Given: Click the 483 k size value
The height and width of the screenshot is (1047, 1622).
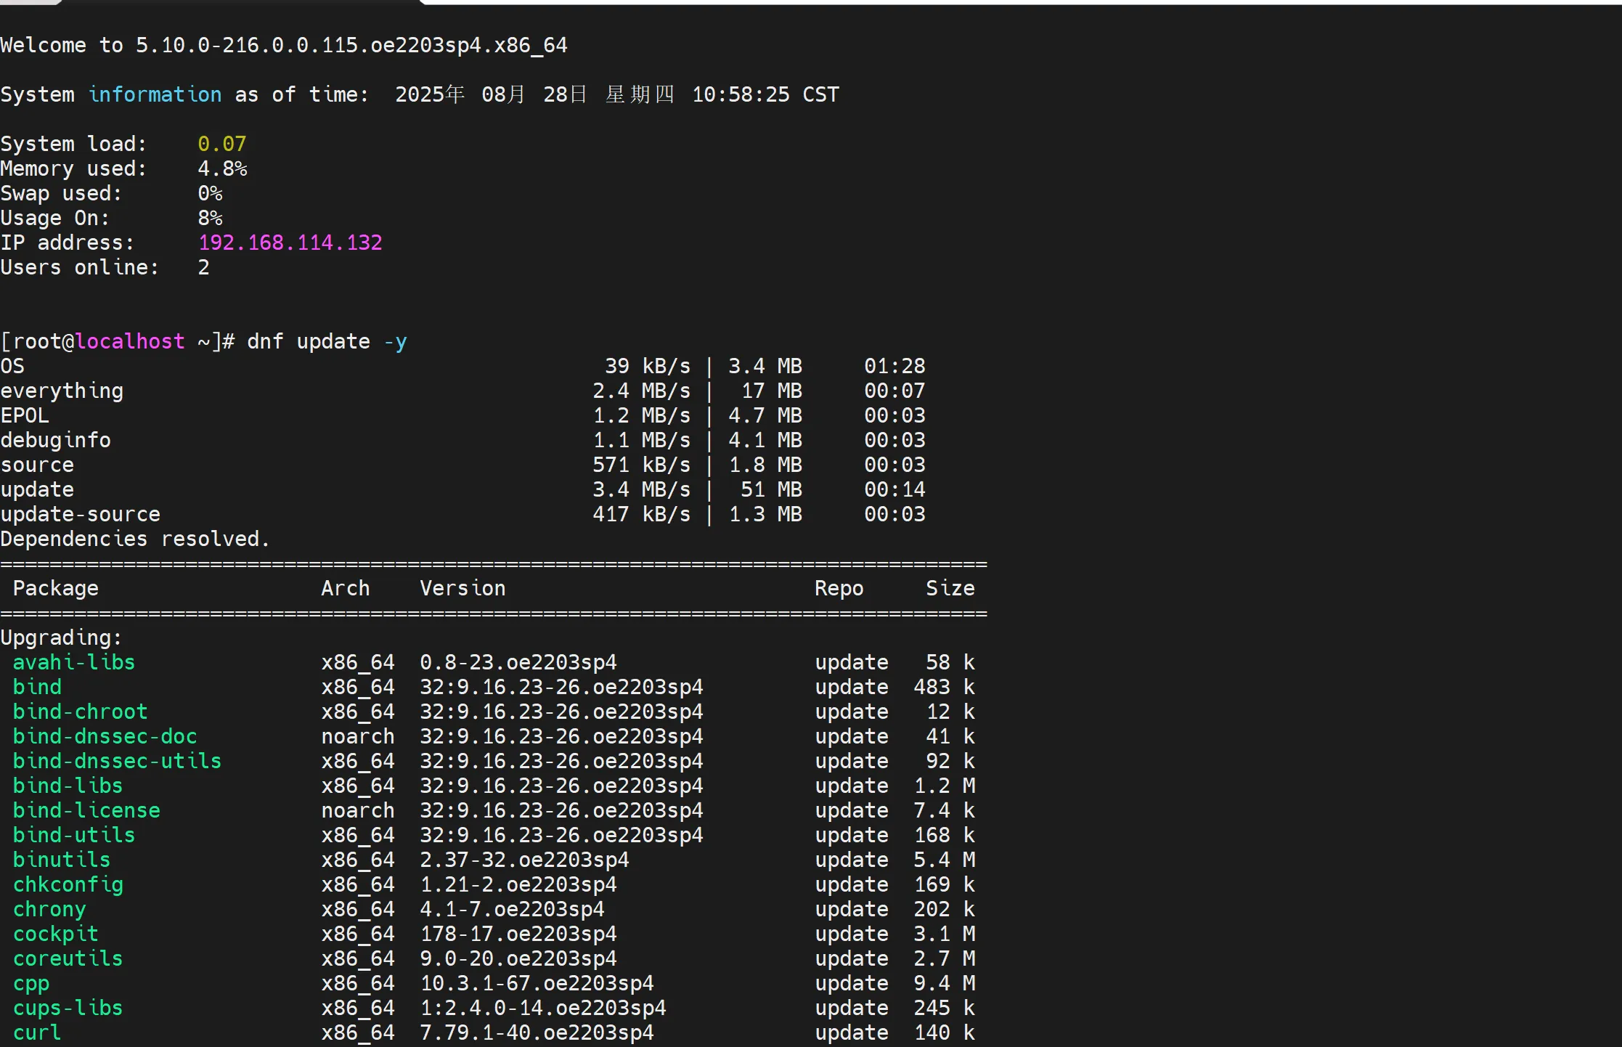Looking at the screenshot, I should [x=944, y=688].
